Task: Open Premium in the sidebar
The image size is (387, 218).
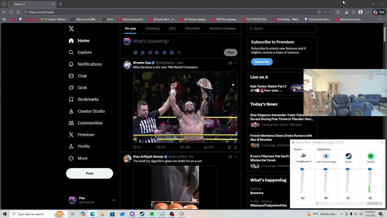Action: tap(82, 135)
